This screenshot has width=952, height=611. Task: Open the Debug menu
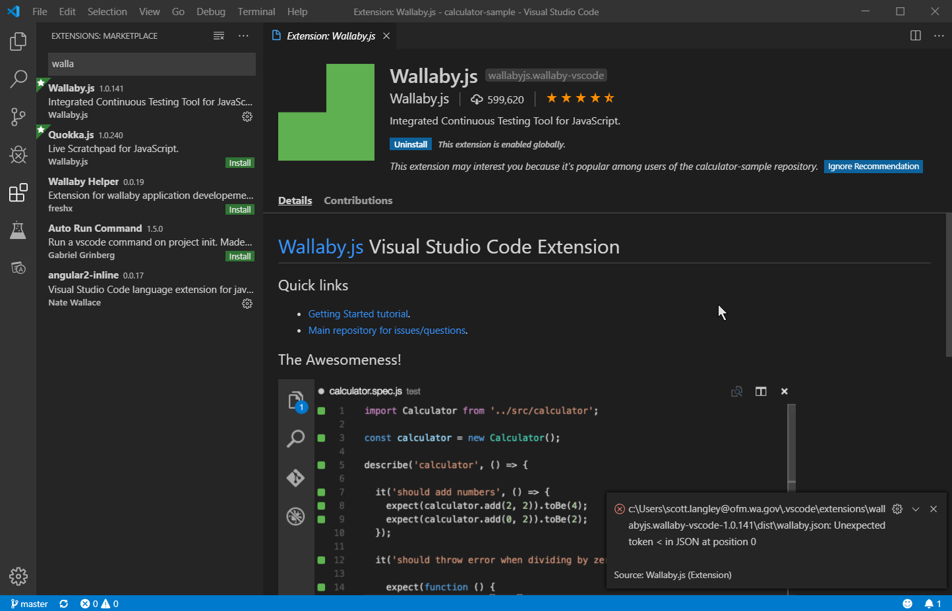click(211, 11)
